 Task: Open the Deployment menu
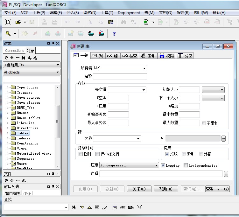click(x=129, y=13)
